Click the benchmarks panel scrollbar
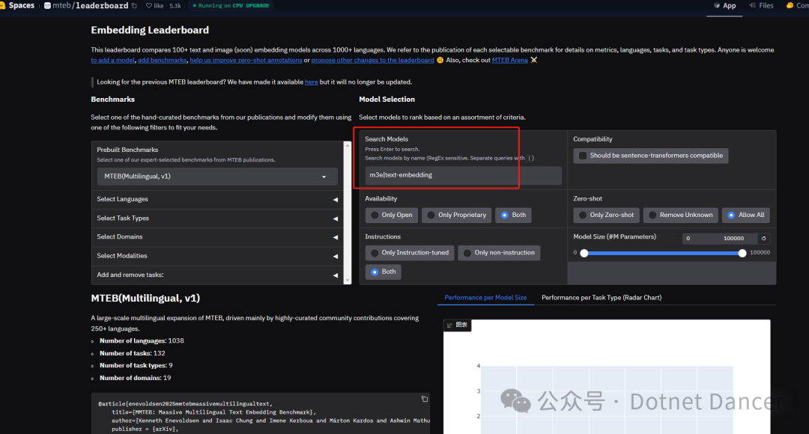Image resolution: width=809 pixels, height=434 pixels. [348, 213]
